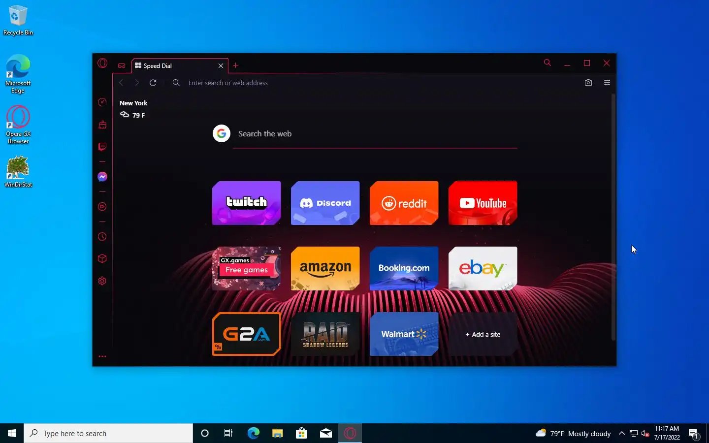709x443 pixels.
Task: Select Microsoft Edge desktop shortcut
Action: tap(18, 74)
